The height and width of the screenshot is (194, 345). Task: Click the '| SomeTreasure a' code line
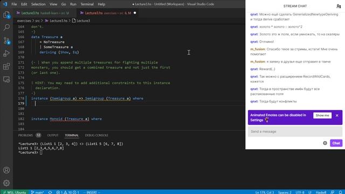click(56, 47)
